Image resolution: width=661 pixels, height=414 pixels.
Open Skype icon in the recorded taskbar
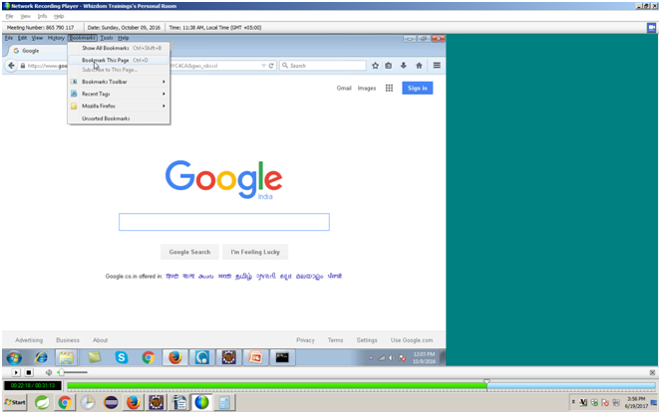tap(122, 357)
